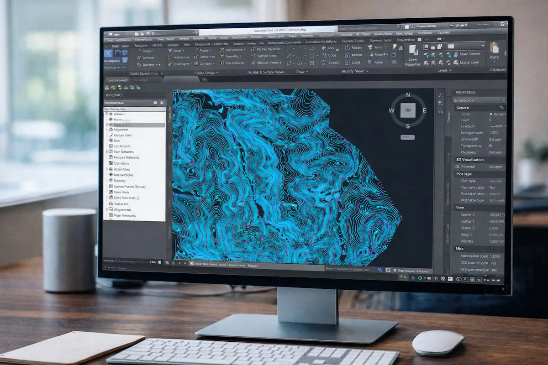Select Assemblies in the Toolspace tree
The width and height of the screenshot is (548, 365).
(x=122, y=169)
